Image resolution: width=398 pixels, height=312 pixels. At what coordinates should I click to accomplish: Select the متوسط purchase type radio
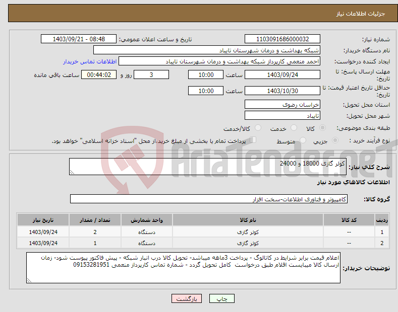click(x=303, y=140)
